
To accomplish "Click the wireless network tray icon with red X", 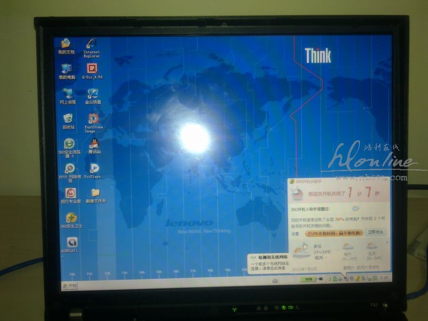I will pyautogui.click(x=346, y=278).
